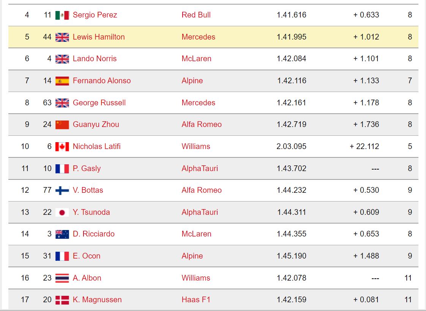
Task: Open George Russell driver link
Action: coord(99,103)
